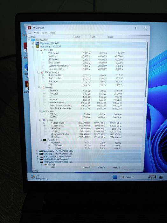Click the GPU Voltages icon under NVIDIA
Screen dimensions: 167x223
[x=45, y=165]
